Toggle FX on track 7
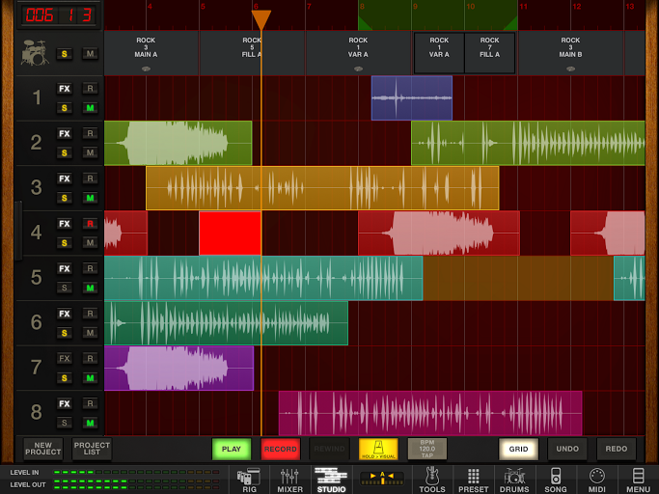This screenshot has height=494, width=659. click(65, 359)
